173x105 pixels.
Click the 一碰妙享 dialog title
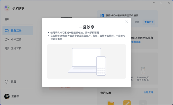coord(86,27)
